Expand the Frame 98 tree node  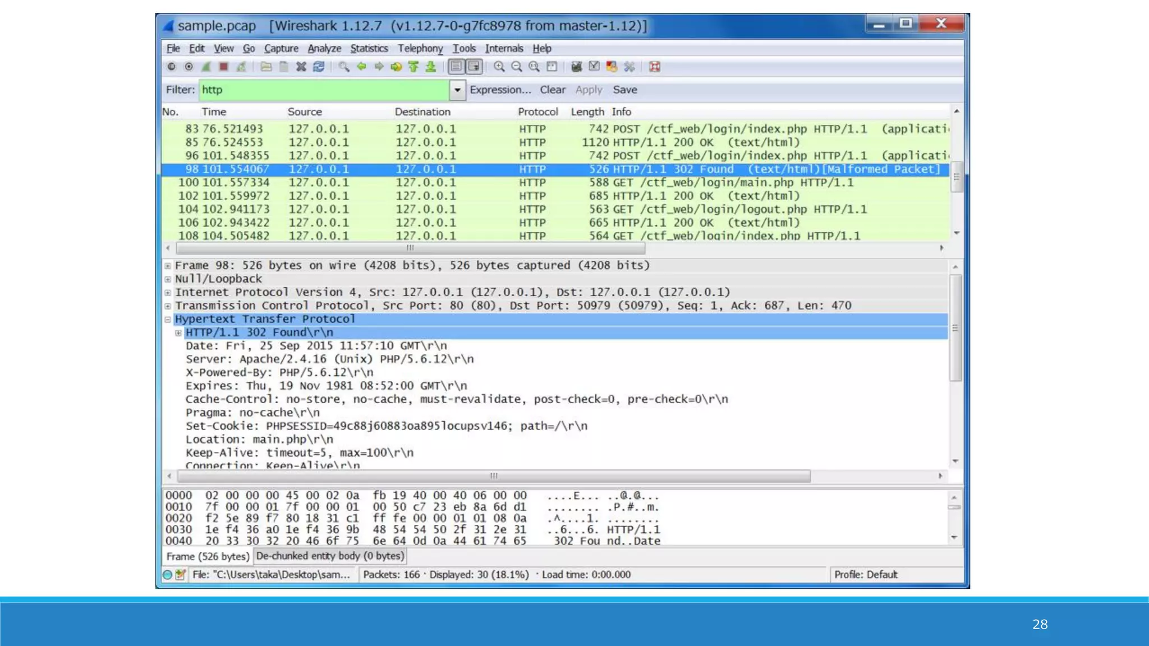(x=168, y=266)
